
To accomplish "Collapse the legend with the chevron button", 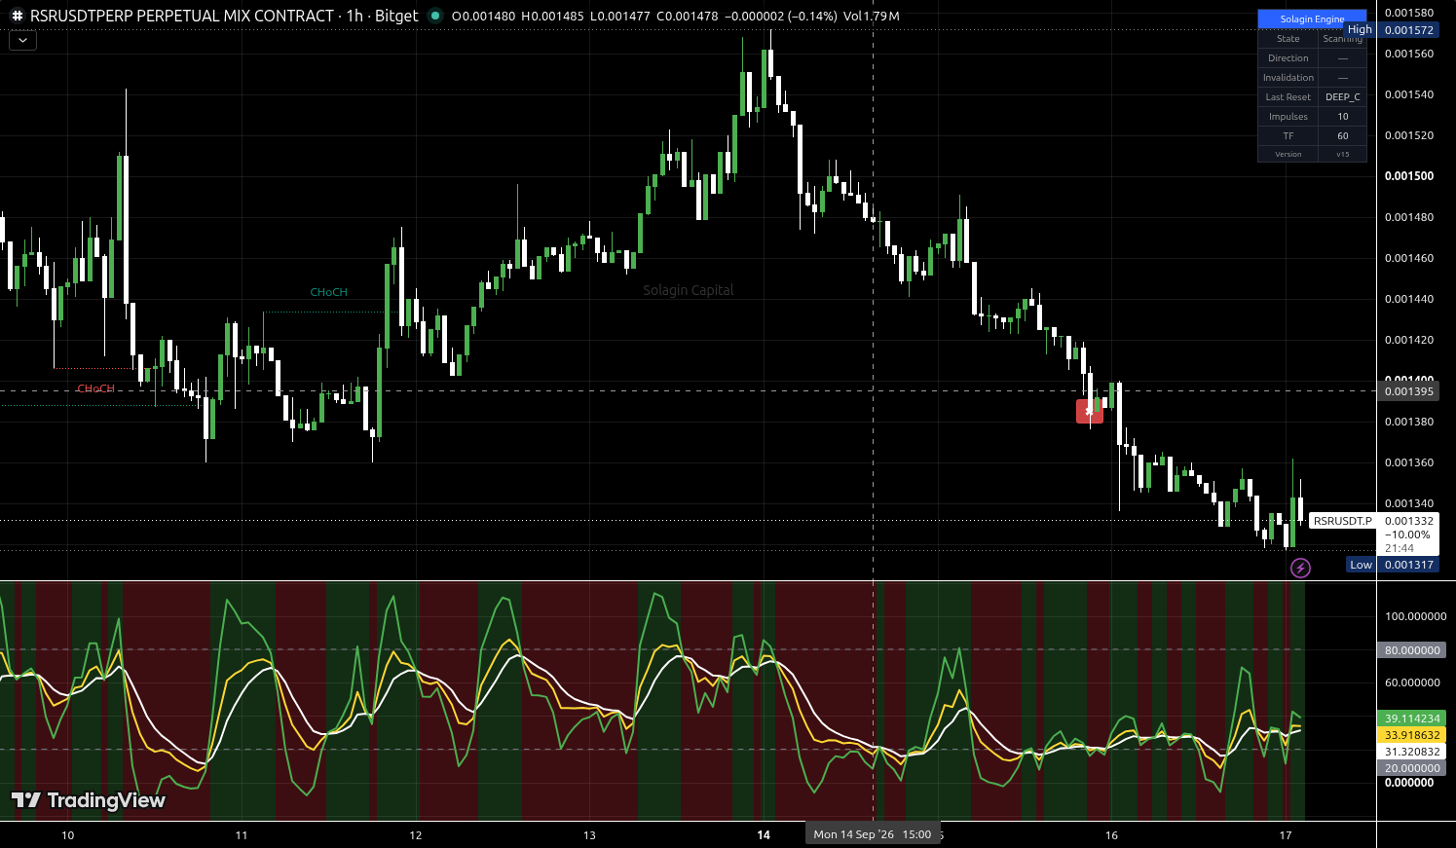I will point(22,41).
